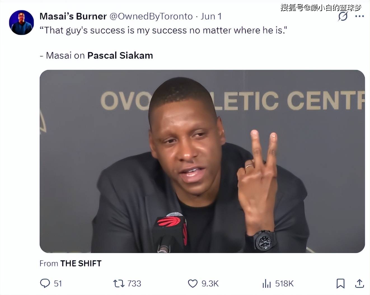Open the three-dot more options menu
Image resolution: width=370 pixels, height=295 pixels.
[x=359, y=16]
